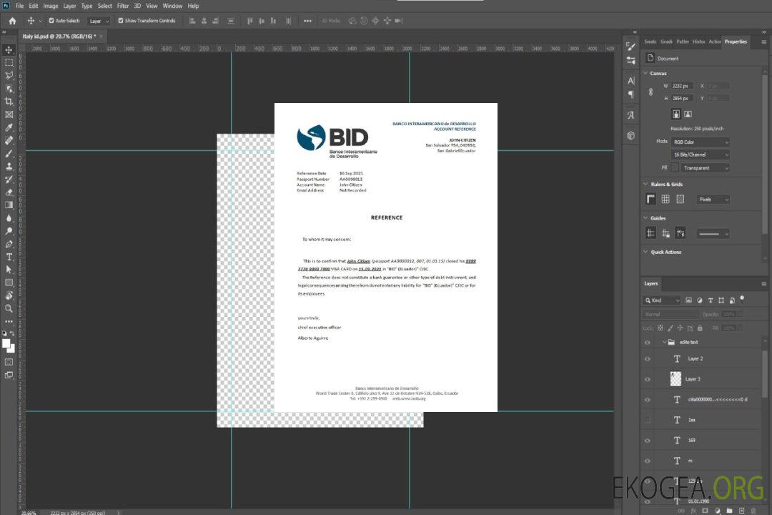Disable Show Transform Controls checkbox
Screen dimensions: 772x515
click(x=121, y=21)
